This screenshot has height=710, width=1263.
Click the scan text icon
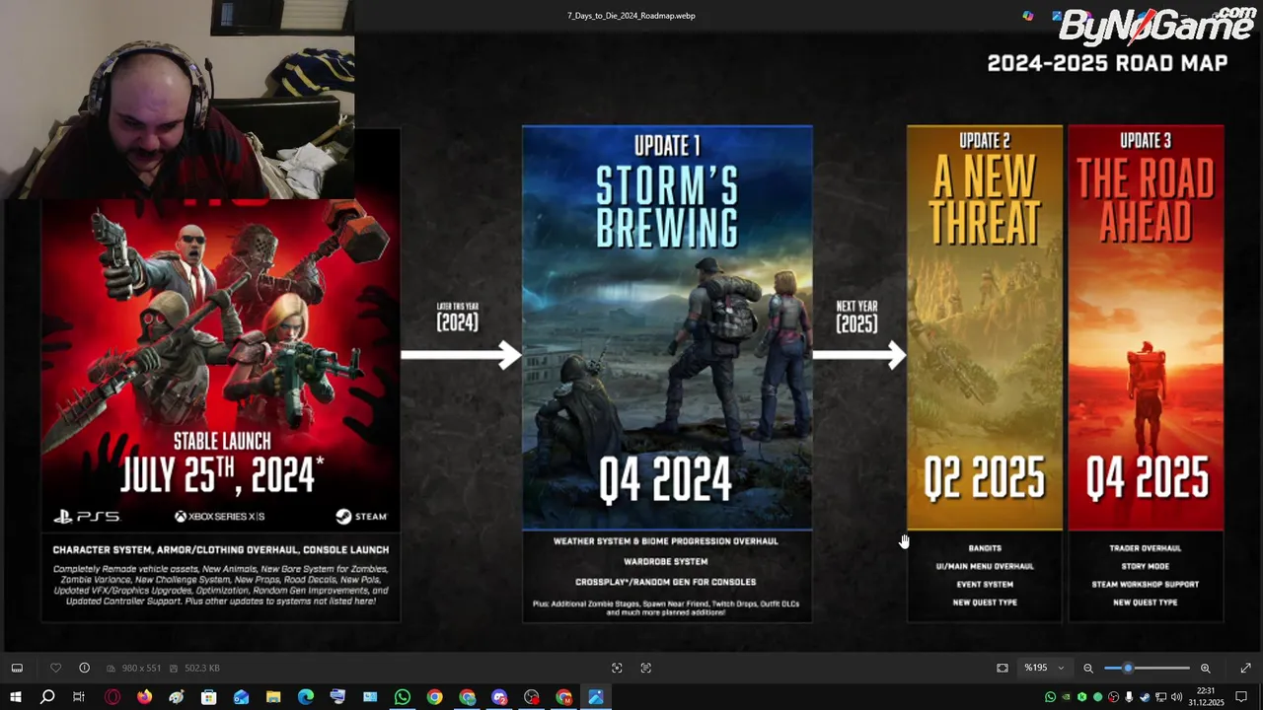click(646, 668)
